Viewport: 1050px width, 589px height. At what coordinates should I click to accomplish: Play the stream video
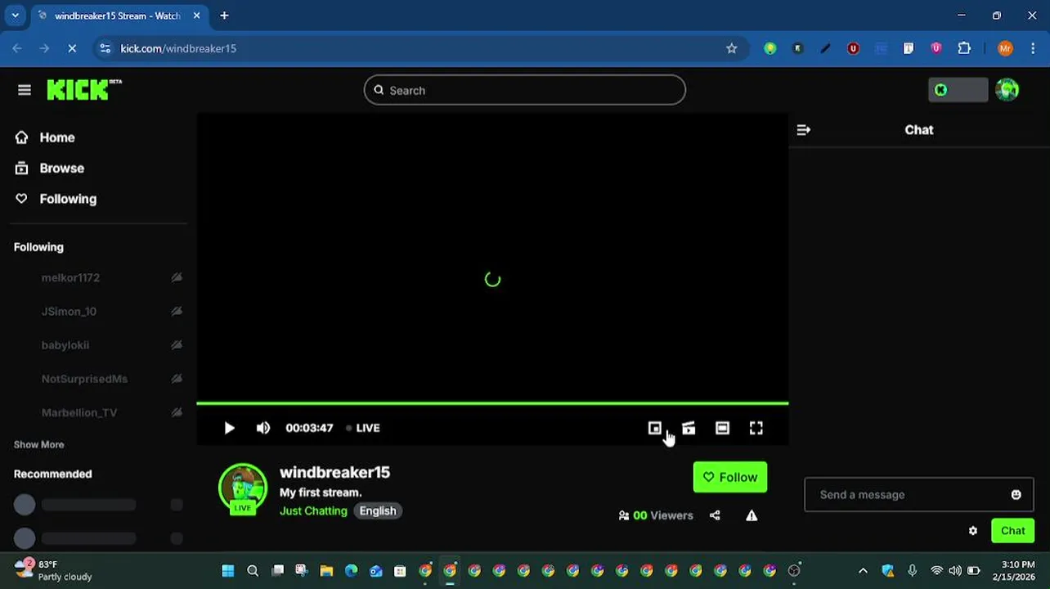[229, 428]
